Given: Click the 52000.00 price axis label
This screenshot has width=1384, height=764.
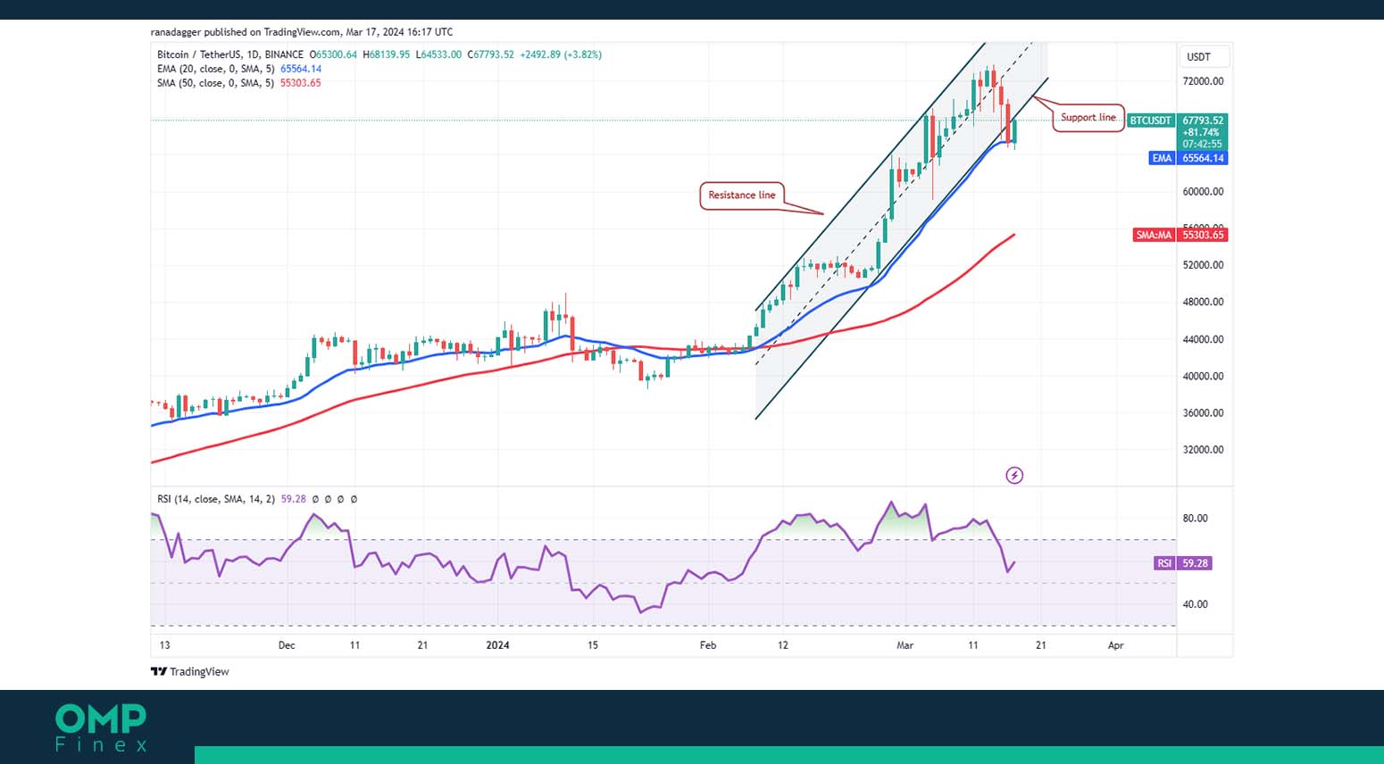Looking at the screenshot, I should pyautogui.click(x=1203, y=265).
